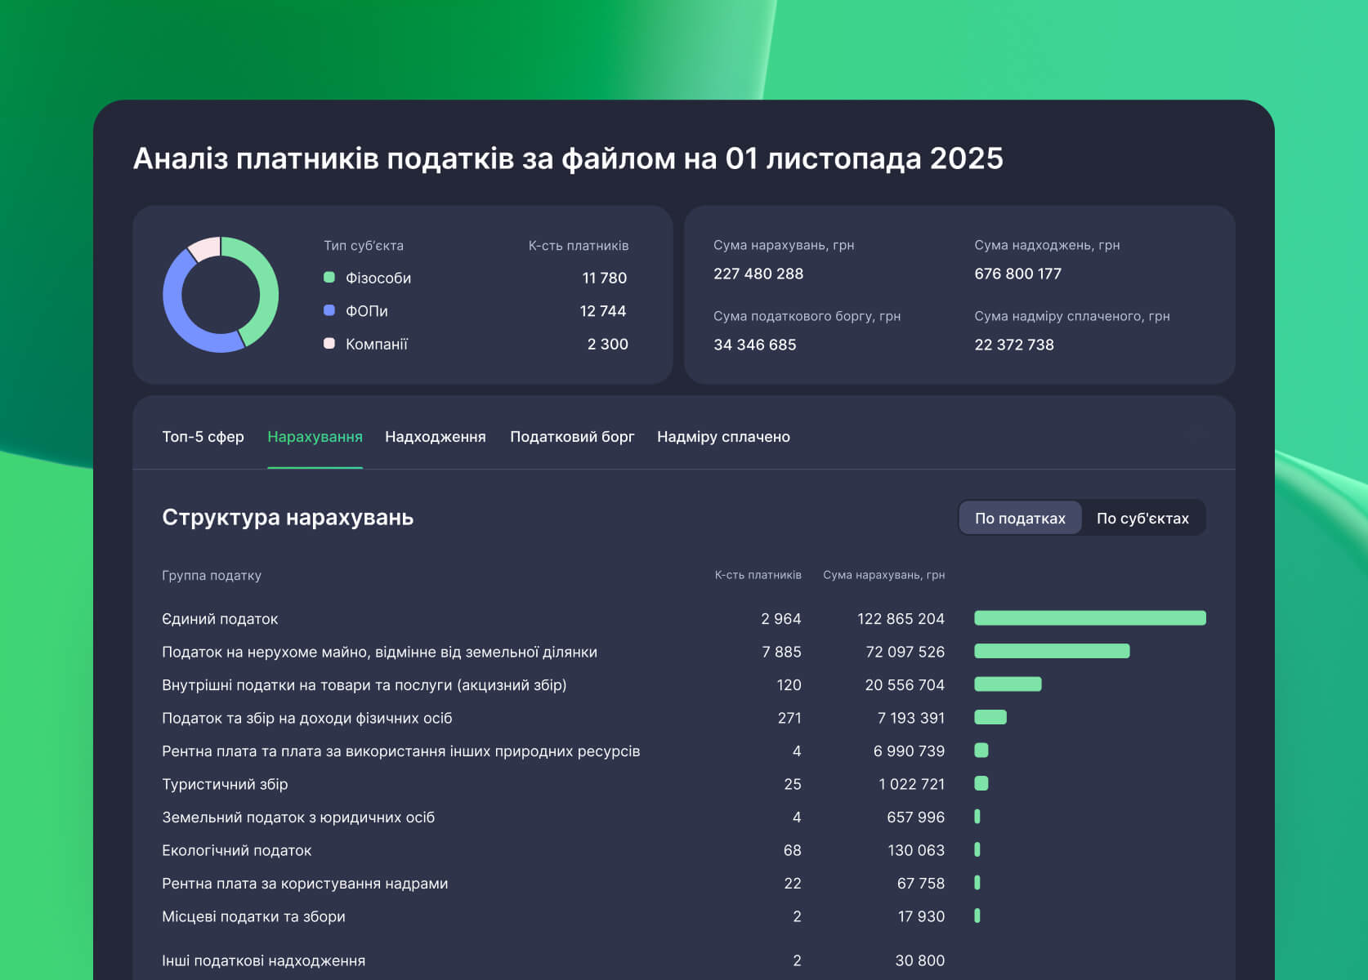Click the Структура нарахувань heading
Screen dimensions: 1368x980
[288, 517]
